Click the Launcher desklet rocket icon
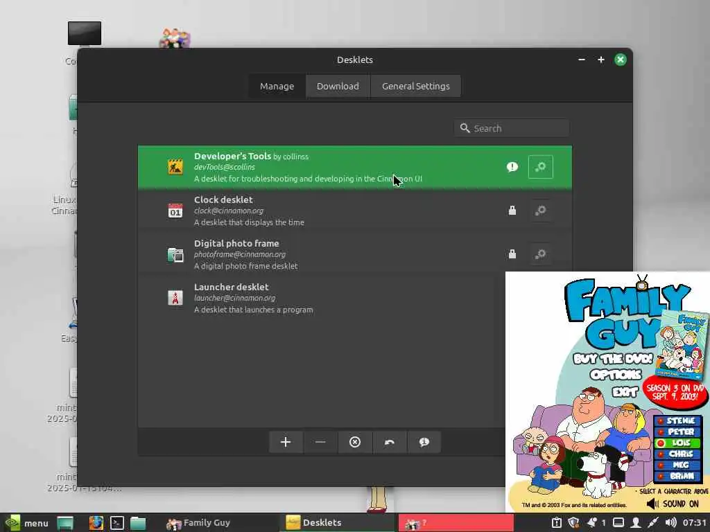The image size is (710, 532). [x=175, y=298]
